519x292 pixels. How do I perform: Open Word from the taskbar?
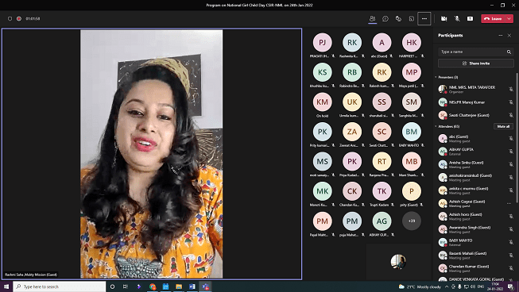pyautogui.click(x=192, y=286)
